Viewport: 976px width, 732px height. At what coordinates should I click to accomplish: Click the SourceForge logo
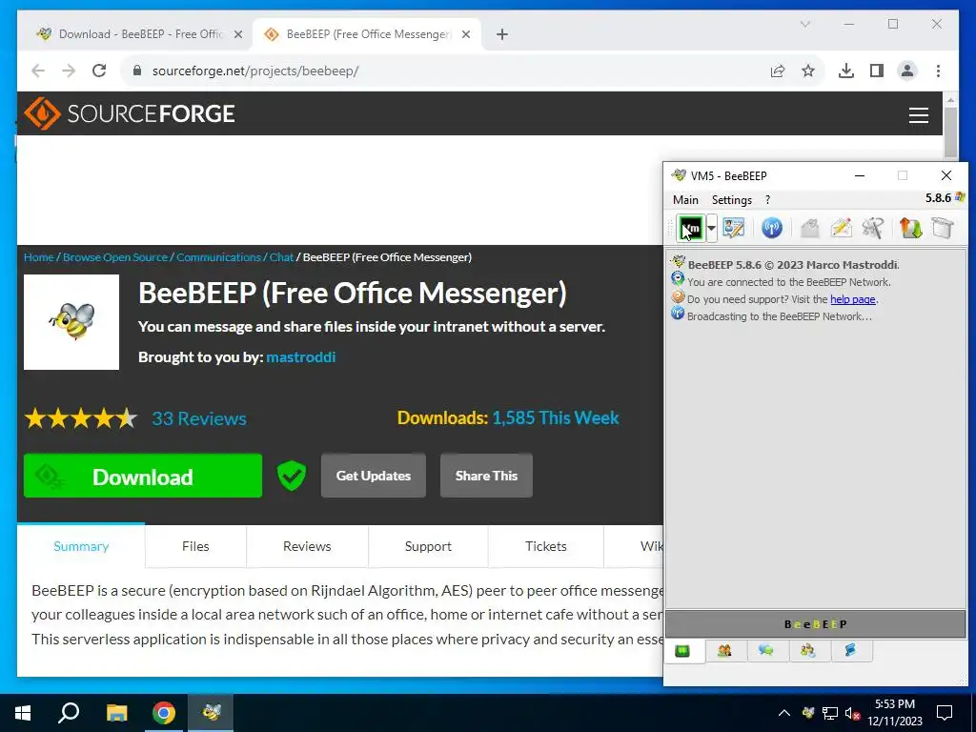click(x=130, y=113)
